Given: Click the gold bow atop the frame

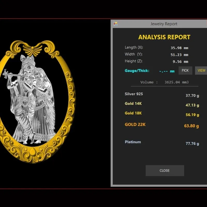Looking at the screenshot, I should tap(33, 49).
